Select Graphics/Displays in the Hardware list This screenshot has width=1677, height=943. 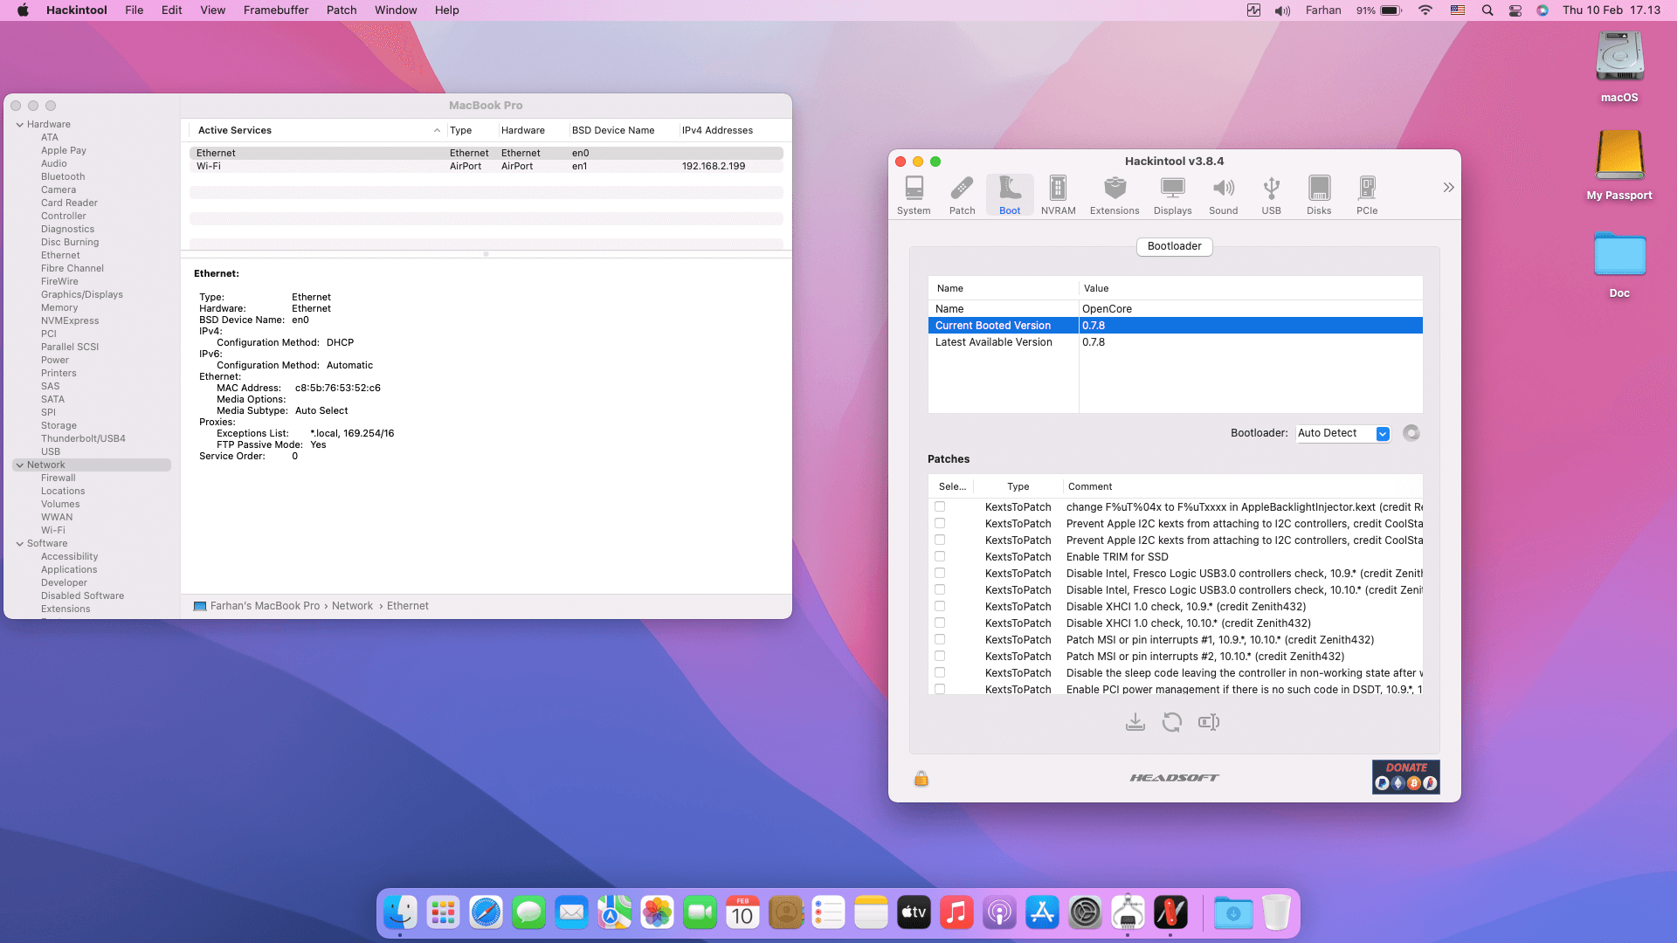(81, 294)
